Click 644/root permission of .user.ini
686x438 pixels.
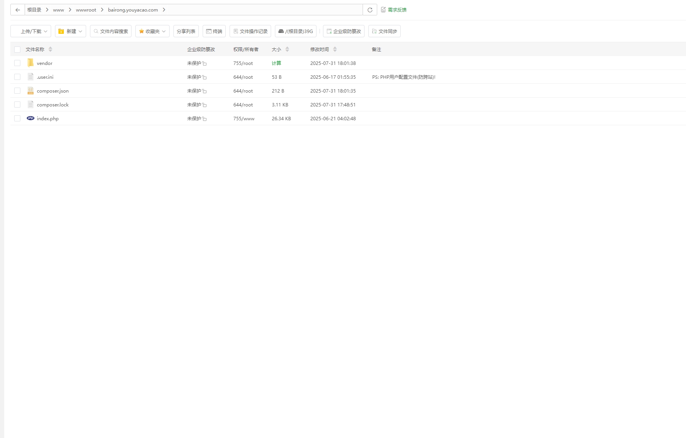point(243,77)
